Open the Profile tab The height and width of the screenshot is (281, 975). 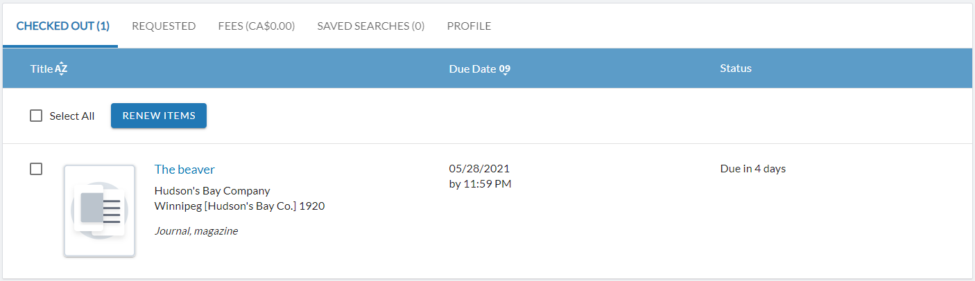pyautogui.click(x=469, y=26)
